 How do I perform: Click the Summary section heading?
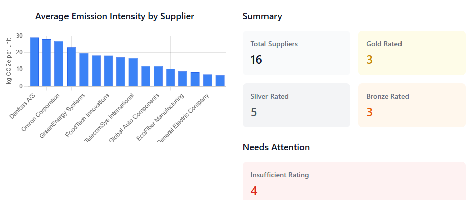pyautogui.click(x=262, y=16)
